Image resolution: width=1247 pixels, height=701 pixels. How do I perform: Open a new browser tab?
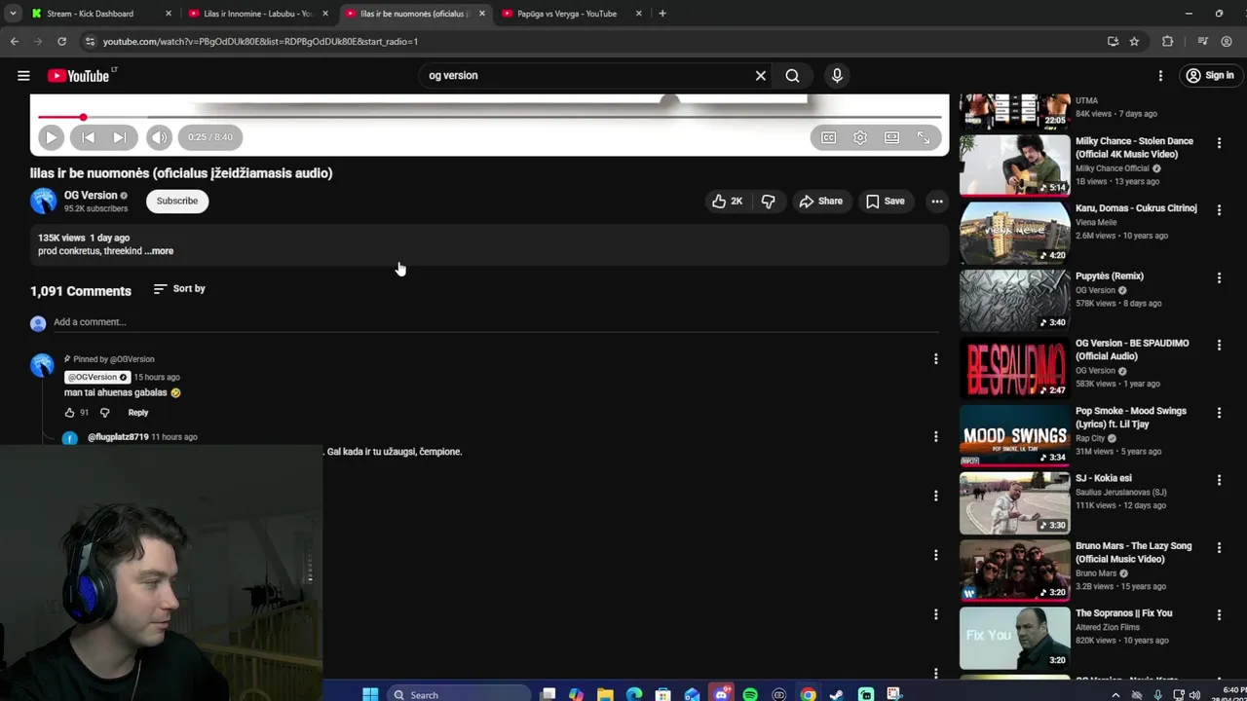point(662,14)
